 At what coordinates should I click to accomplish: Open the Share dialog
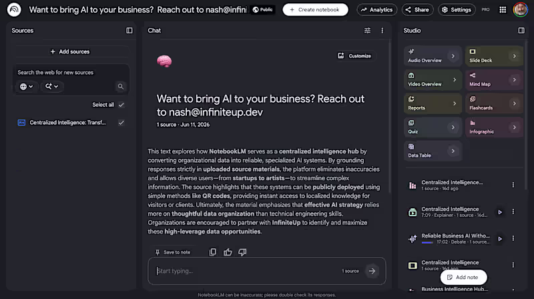click(417, 10)
